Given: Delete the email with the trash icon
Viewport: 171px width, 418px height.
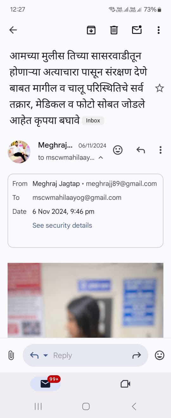Looking at the screenshot, I should pos(114,30).
